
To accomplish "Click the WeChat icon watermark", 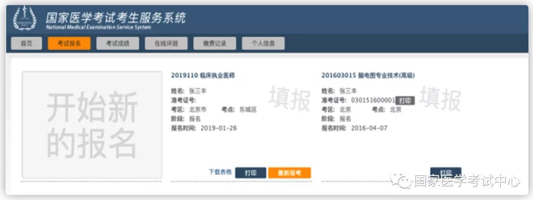I will pos(401,181).
